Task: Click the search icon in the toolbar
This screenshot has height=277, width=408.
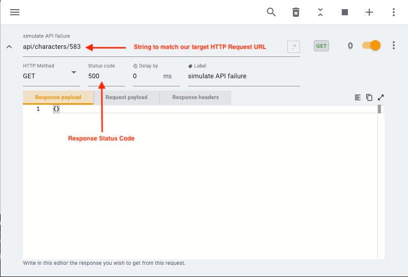Action: point(271,12)
